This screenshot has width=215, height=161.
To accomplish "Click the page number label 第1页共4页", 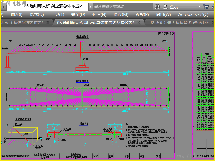I will 166,34.
